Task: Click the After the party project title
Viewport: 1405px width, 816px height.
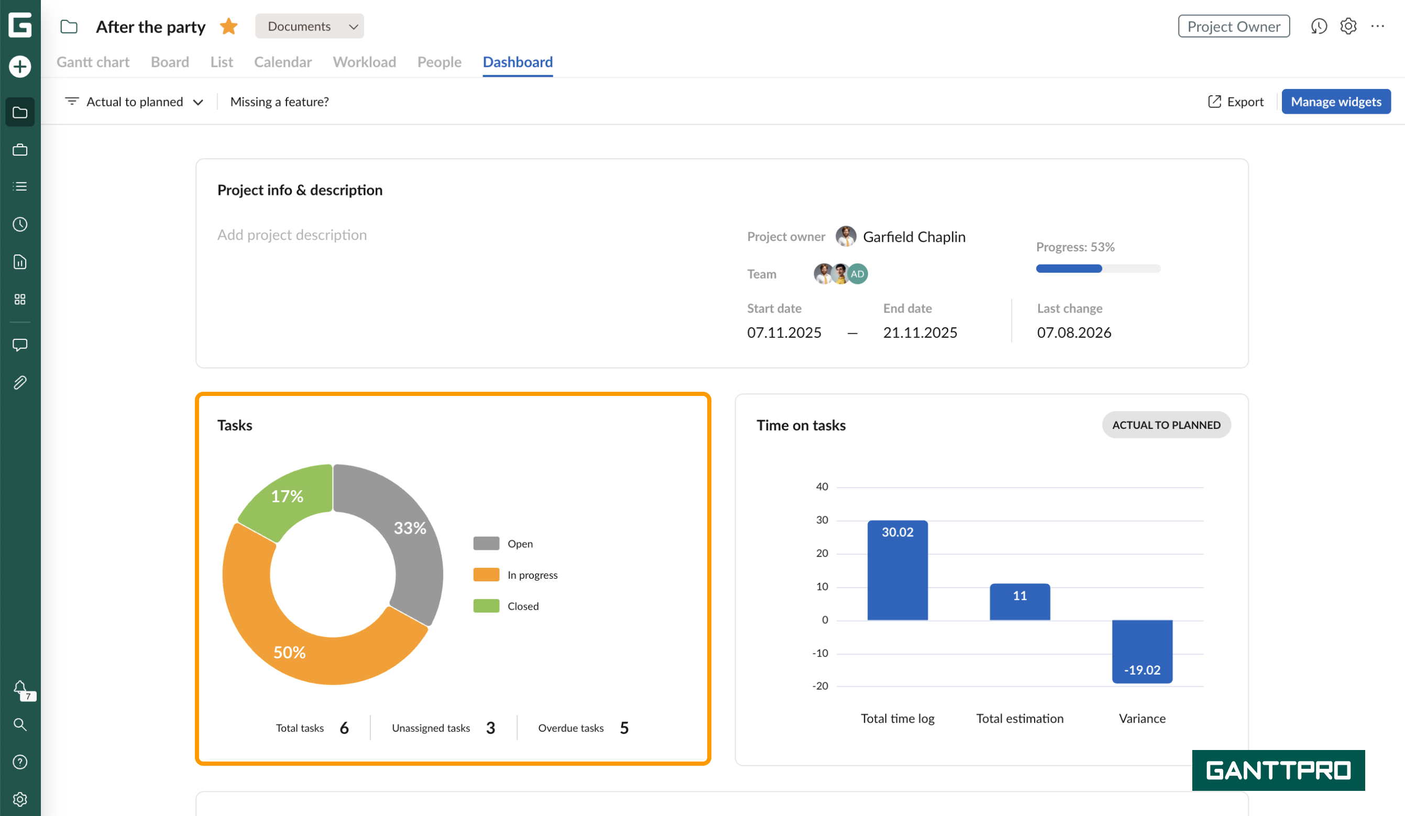Action: pyautogui.click(x=150, y=27)
